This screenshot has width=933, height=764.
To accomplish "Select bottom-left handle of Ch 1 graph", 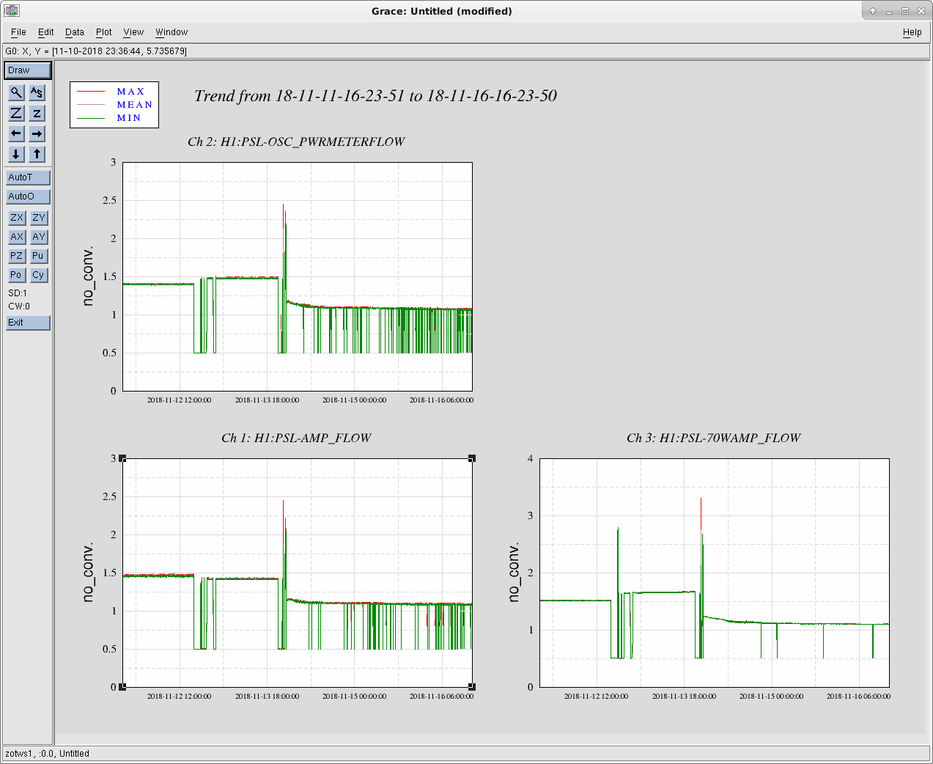I will [122, 687].
